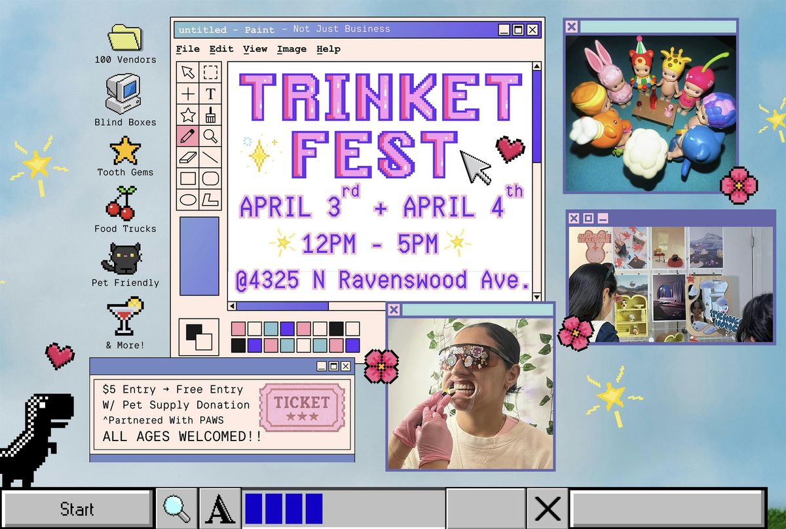Choose the Text tool marked T
This screenshot has width=786, height=529.
[210, 94]
